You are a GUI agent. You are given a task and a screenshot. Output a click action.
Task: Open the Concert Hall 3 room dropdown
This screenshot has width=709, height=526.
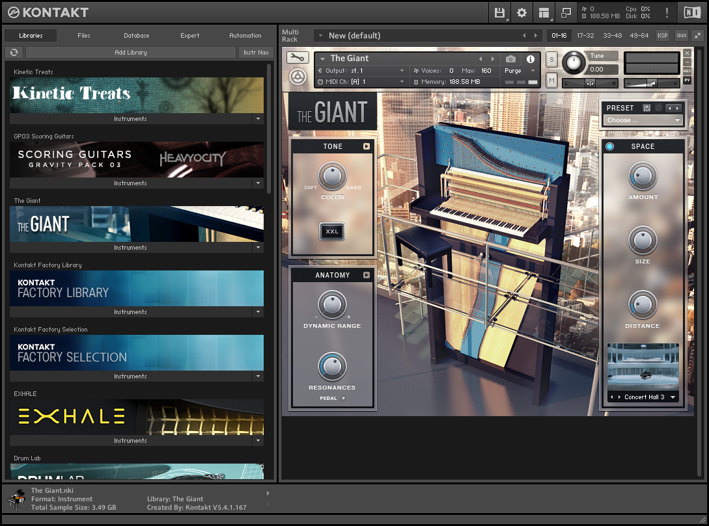click(x=673, y=397)
